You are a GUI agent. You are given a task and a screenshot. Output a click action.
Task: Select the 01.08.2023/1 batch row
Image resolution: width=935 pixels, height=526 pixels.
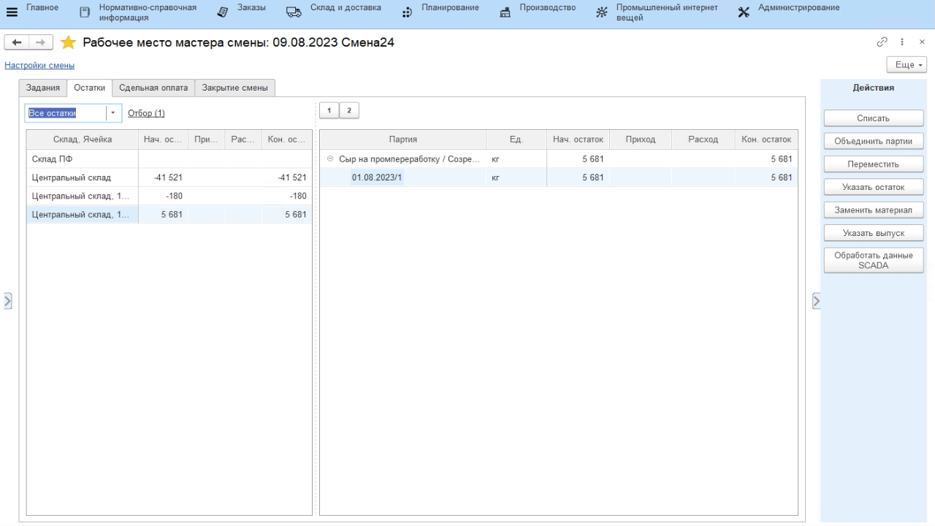click(376, 178)
